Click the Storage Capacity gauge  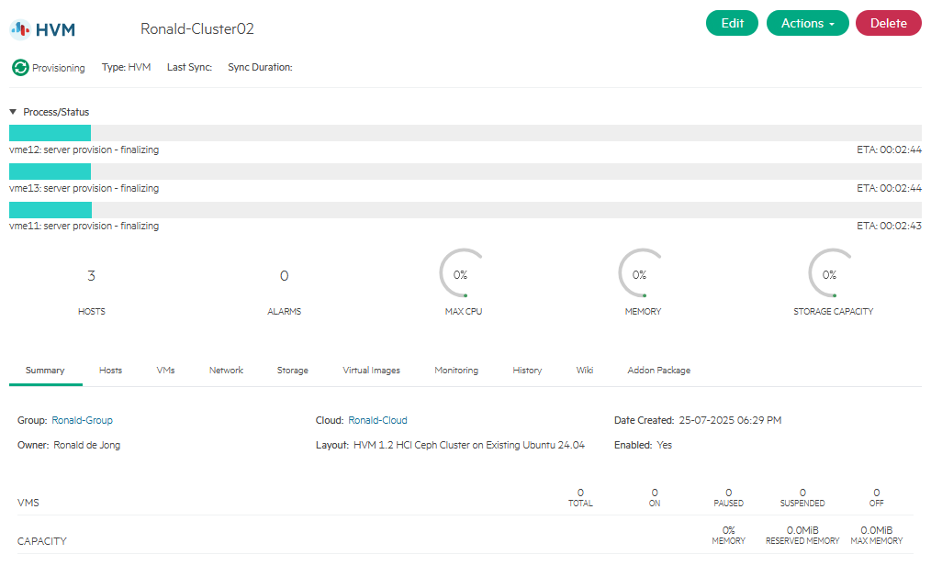click(829, 274)
